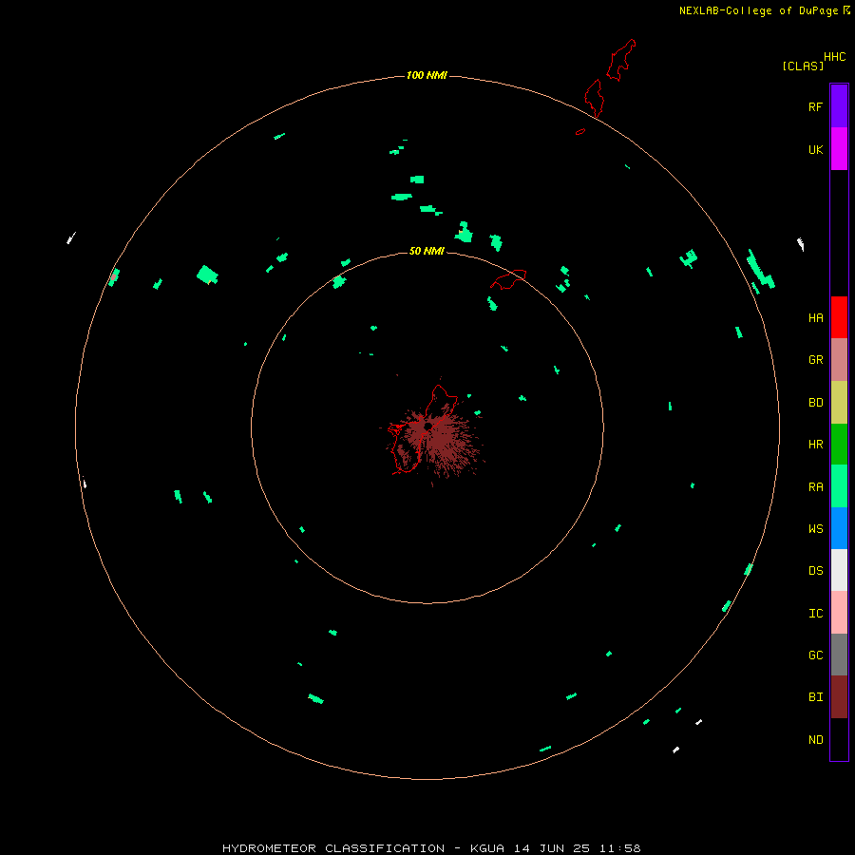Click the "DS" legend label
855x855 pixels.
pyautogui.click(x=815, y=570)
